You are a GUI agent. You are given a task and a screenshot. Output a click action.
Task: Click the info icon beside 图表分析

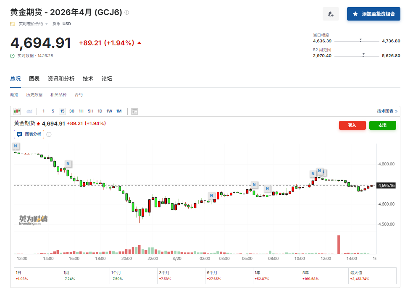(x=49, y=134)
